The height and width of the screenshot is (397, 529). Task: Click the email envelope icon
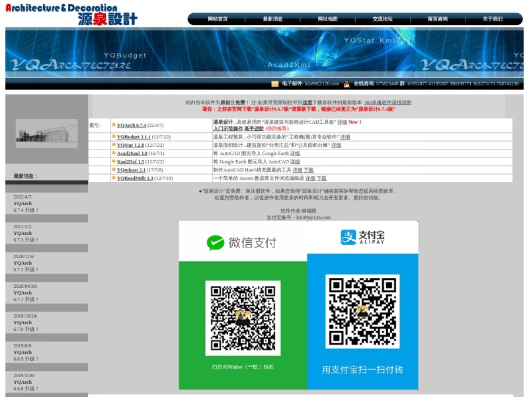coord(275,84)
